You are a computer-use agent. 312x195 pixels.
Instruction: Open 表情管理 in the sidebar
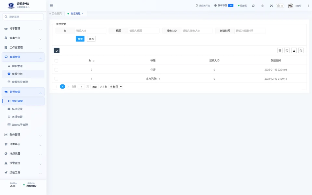pyautogui.click(x=23, y=117)
